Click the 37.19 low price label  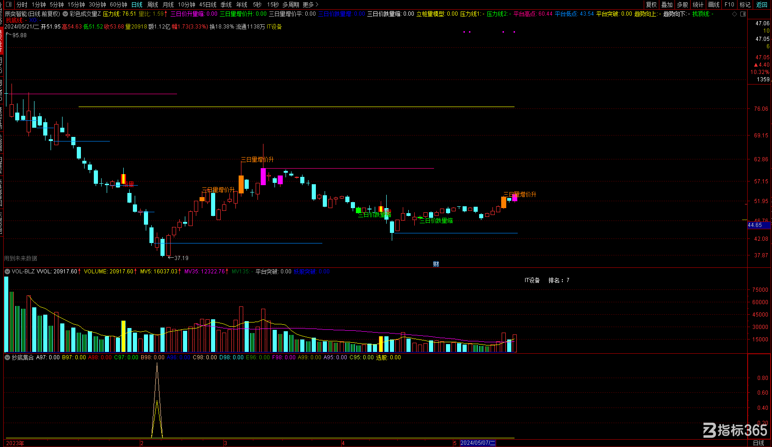click(182, 258)
